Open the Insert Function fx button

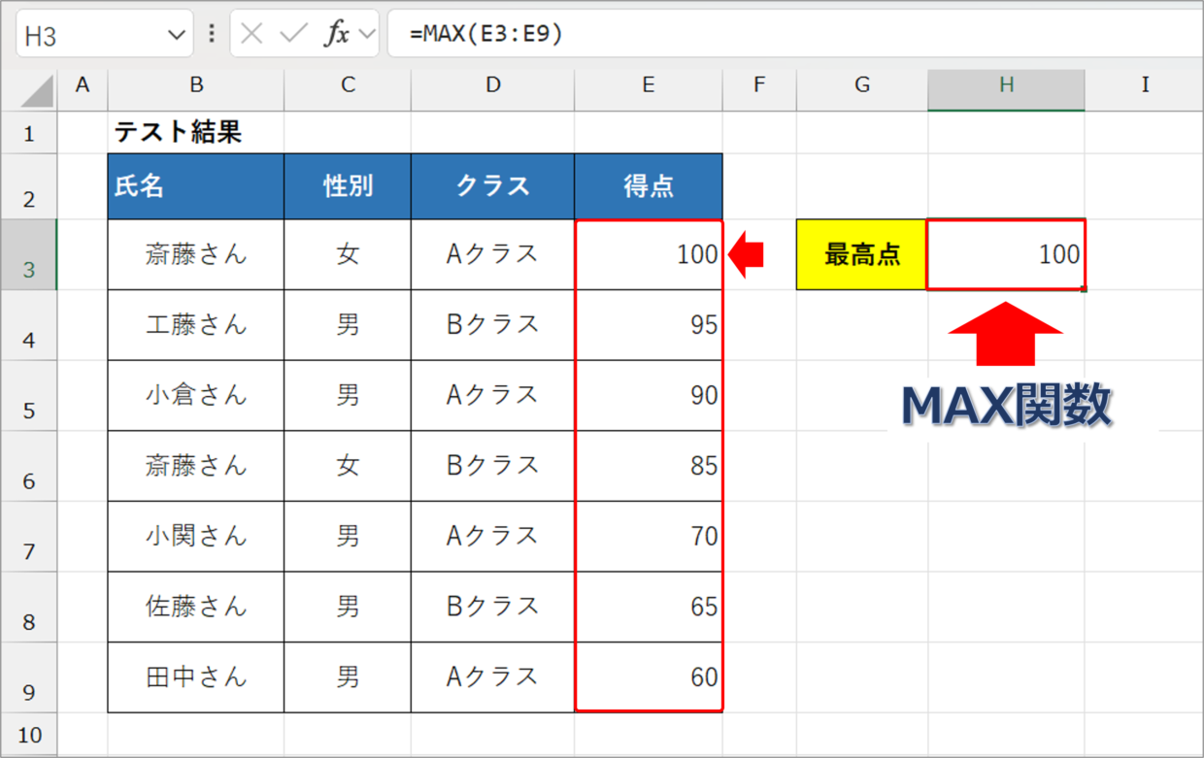336,34
